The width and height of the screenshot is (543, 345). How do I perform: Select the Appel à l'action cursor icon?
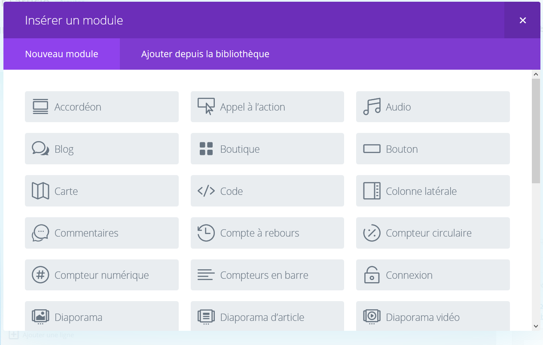(x=206, y=107)
